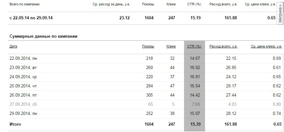Sort table by Клики column header link
The image size is (284, 132).
(171, 47)
